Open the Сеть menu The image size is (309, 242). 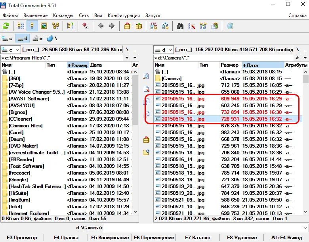pyautogui.click(x=84, y=15)
